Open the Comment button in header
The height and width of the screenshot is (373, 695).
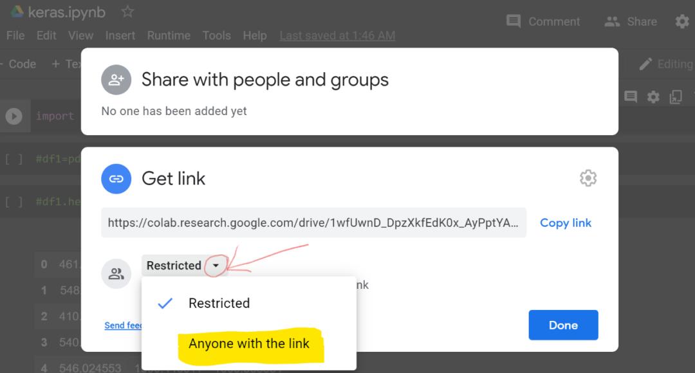click(x=543, y=21)
